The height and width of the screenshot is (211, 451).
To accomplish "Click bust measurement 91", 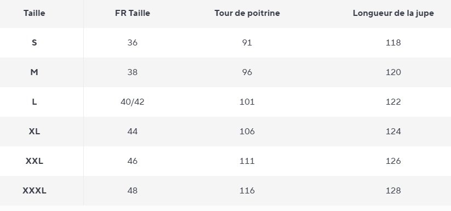I will [x=247, y=43].
